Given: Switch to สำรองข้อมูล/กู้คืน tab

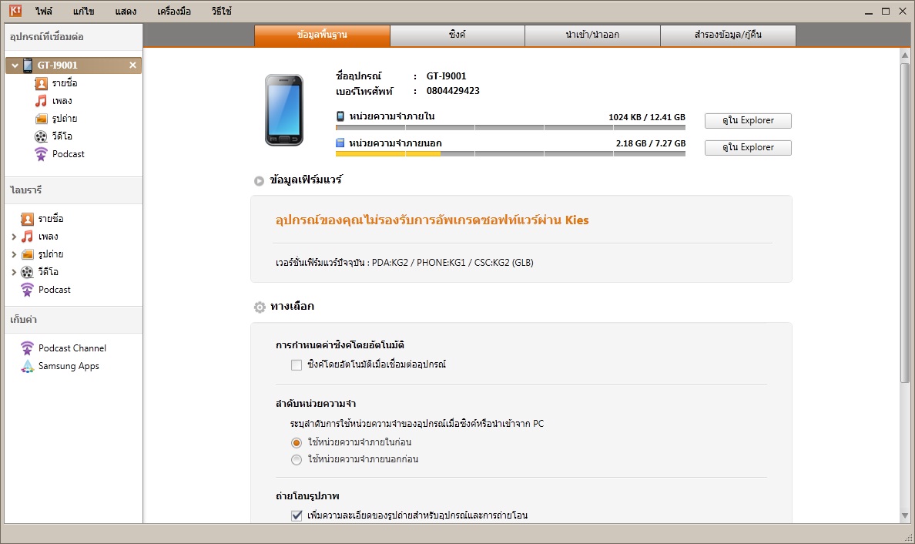Looking at the screenshot, I should pyautogui.click(x=729, y=35).
